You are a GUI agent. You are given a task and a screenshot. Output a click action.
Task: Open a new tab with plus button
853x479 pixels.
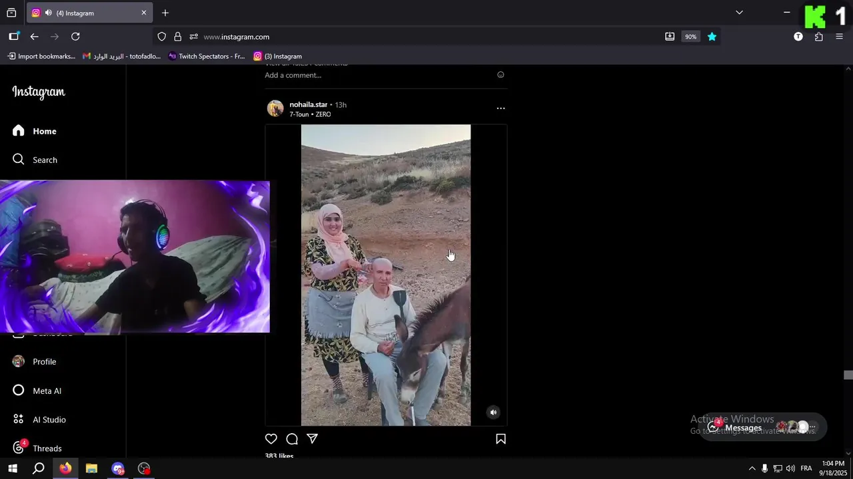(165, 13)
